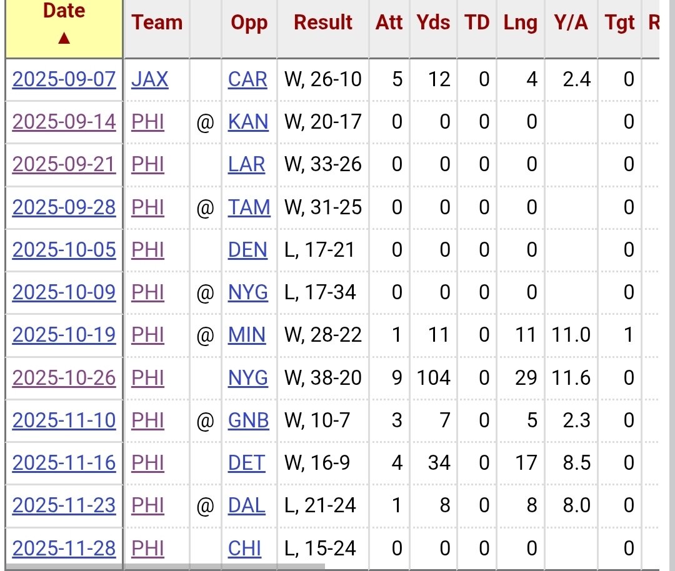Click the DAL opponent link
The image size is (675, 571).
[x=246, y=505]
